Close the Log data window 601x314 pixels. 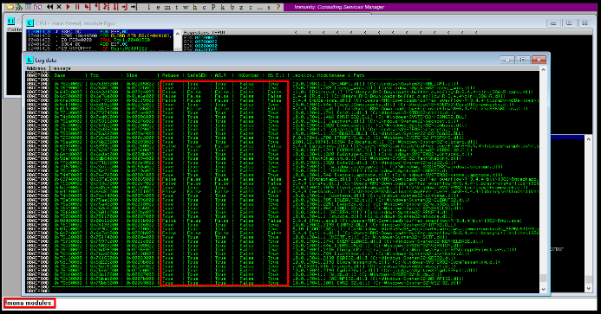(539, 60)
